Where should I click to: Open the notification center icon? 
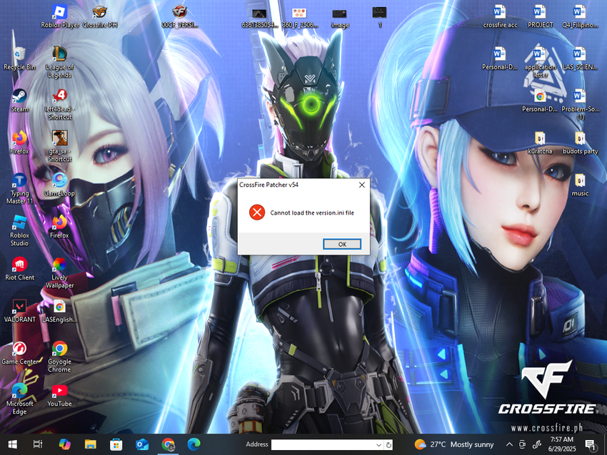(590, 444)
